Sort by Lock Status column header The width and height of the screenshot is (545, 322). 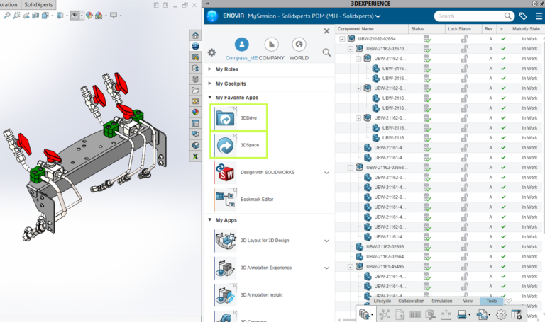(x=463, y=29)
